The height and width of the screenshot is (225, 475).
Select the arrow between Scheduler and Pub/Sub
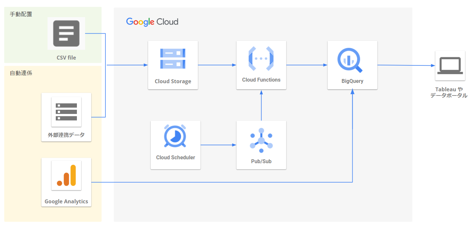218,145
